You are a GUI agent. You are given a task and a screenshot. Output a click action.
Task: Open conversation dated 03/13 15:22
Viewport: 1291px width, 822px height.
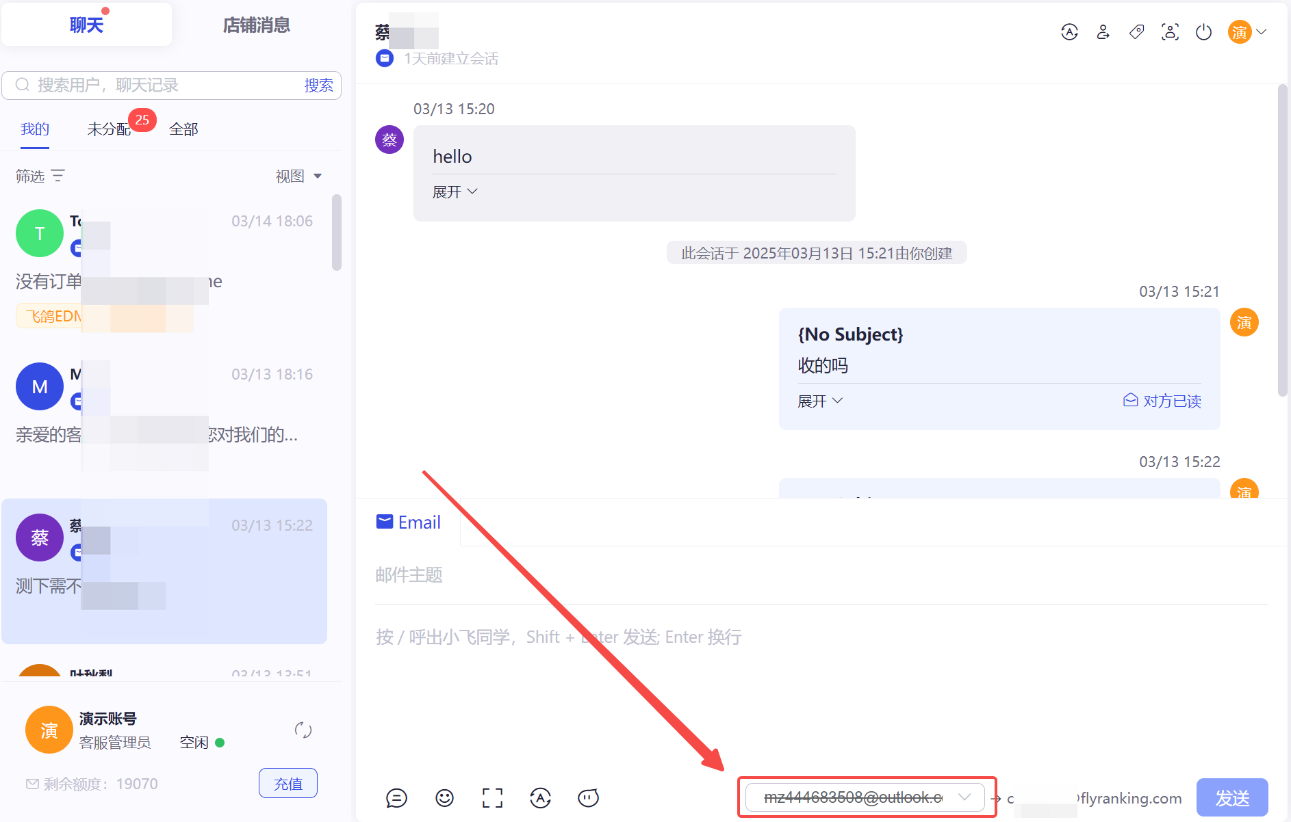[164, 571]
